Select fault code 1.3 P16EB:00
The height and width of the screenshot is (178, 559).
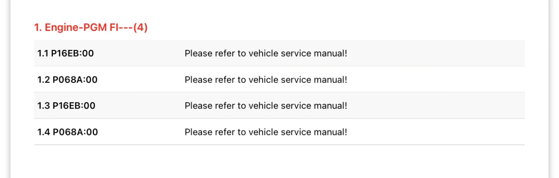tap(66, 106)
